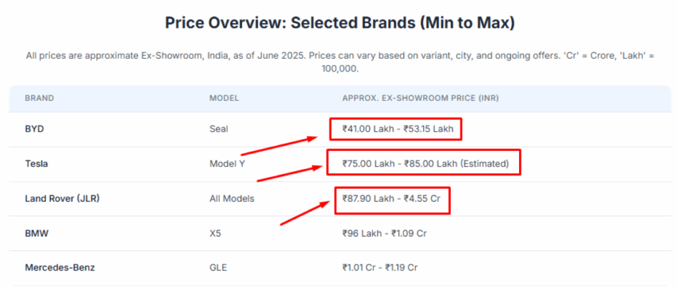Image resolution: width=677 pixels, height=289 pixels.
Task: Click the Seal model cell
Action: pos(218,129)
